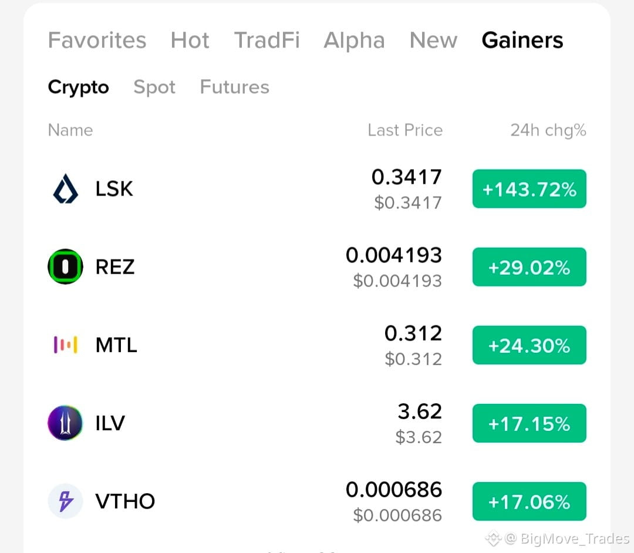Viewport: 634px width, 553px height.
Task: Tap the ILV purple coin logo
Action: [x=65, y=423]
